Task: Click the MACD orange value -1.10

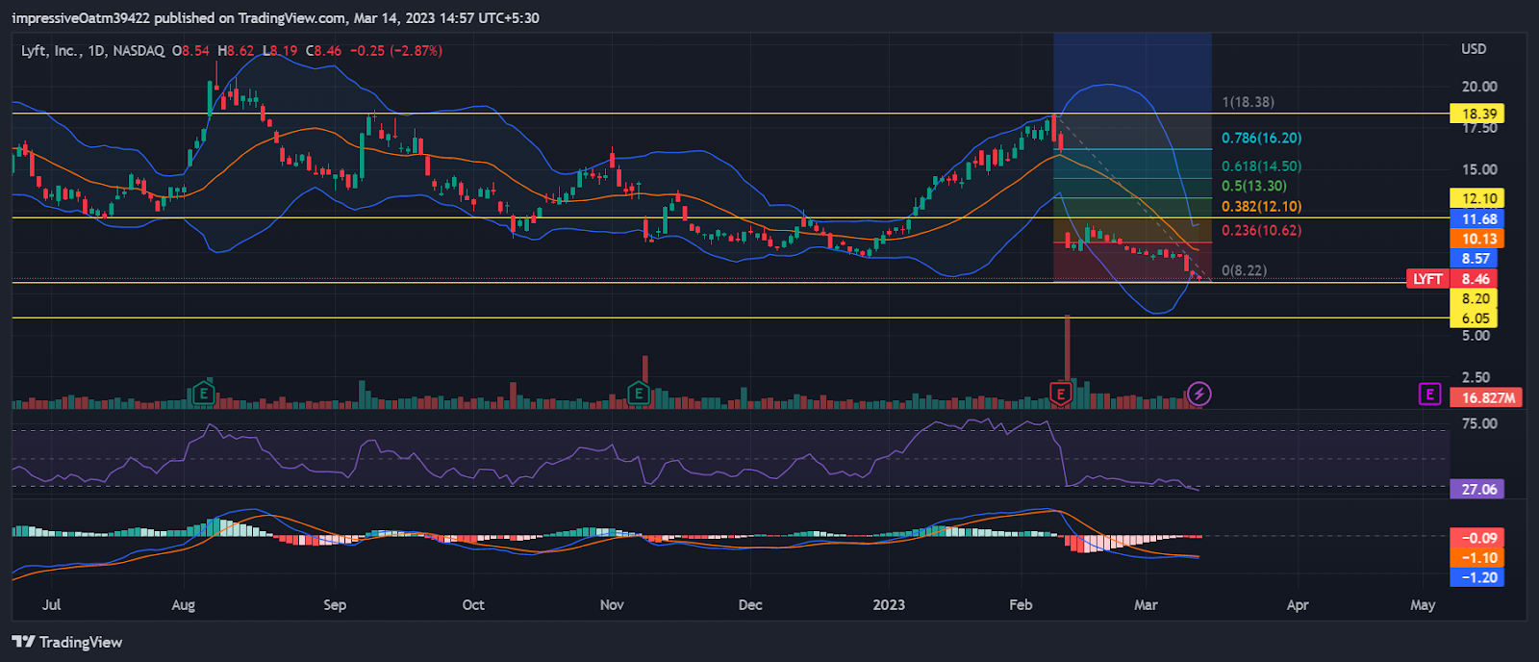Action: [1479, 558]
